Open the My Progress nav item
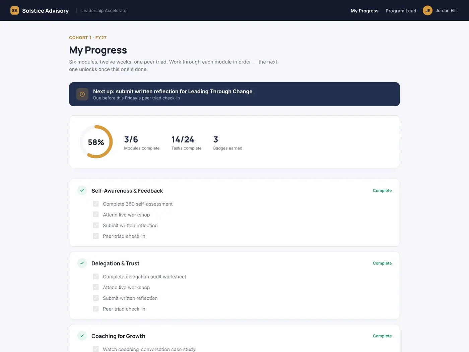 [364, 11]
